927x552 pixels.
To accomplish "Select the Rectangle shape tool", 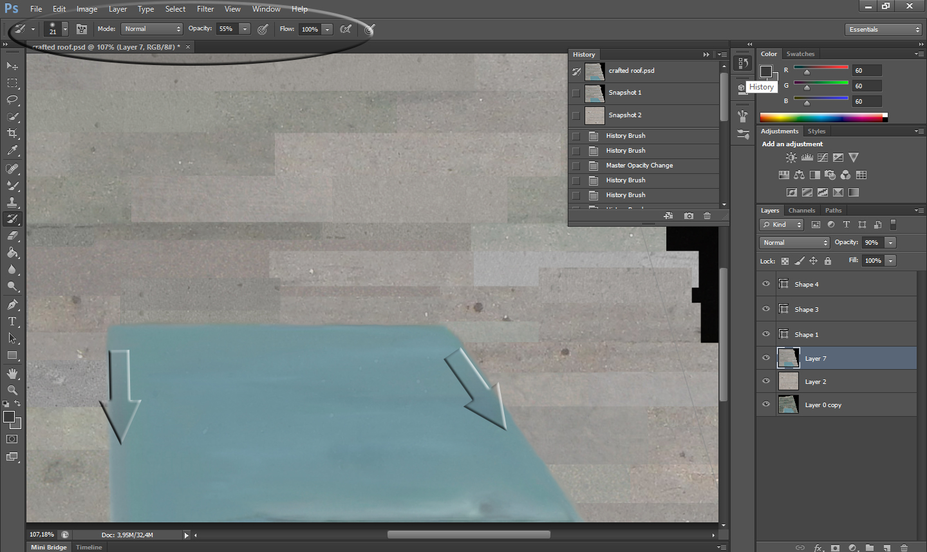I will (x=12, y=355).
